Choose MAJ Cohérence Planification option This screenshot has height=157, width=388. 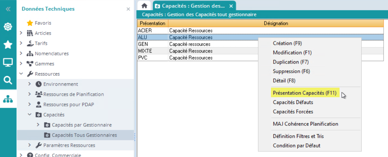pos(305,124)
